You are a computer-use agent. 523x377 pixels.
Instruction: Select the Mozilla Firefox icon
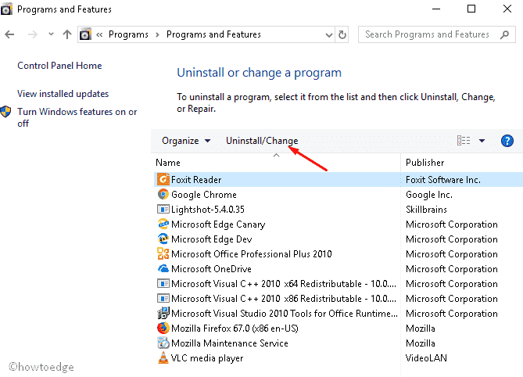pos(163,328)
